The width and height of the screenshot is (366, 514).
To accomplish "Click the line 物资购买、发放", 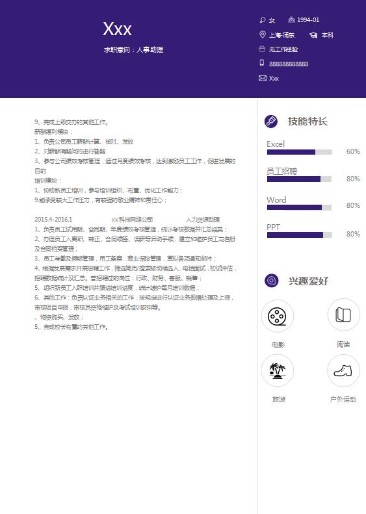I will click(x=59, y=317).
